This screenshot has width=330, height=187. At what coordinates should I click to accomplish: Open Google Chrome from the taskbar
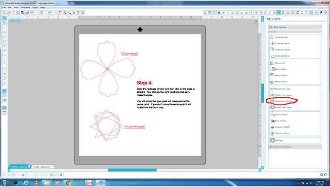pos(69,183)
